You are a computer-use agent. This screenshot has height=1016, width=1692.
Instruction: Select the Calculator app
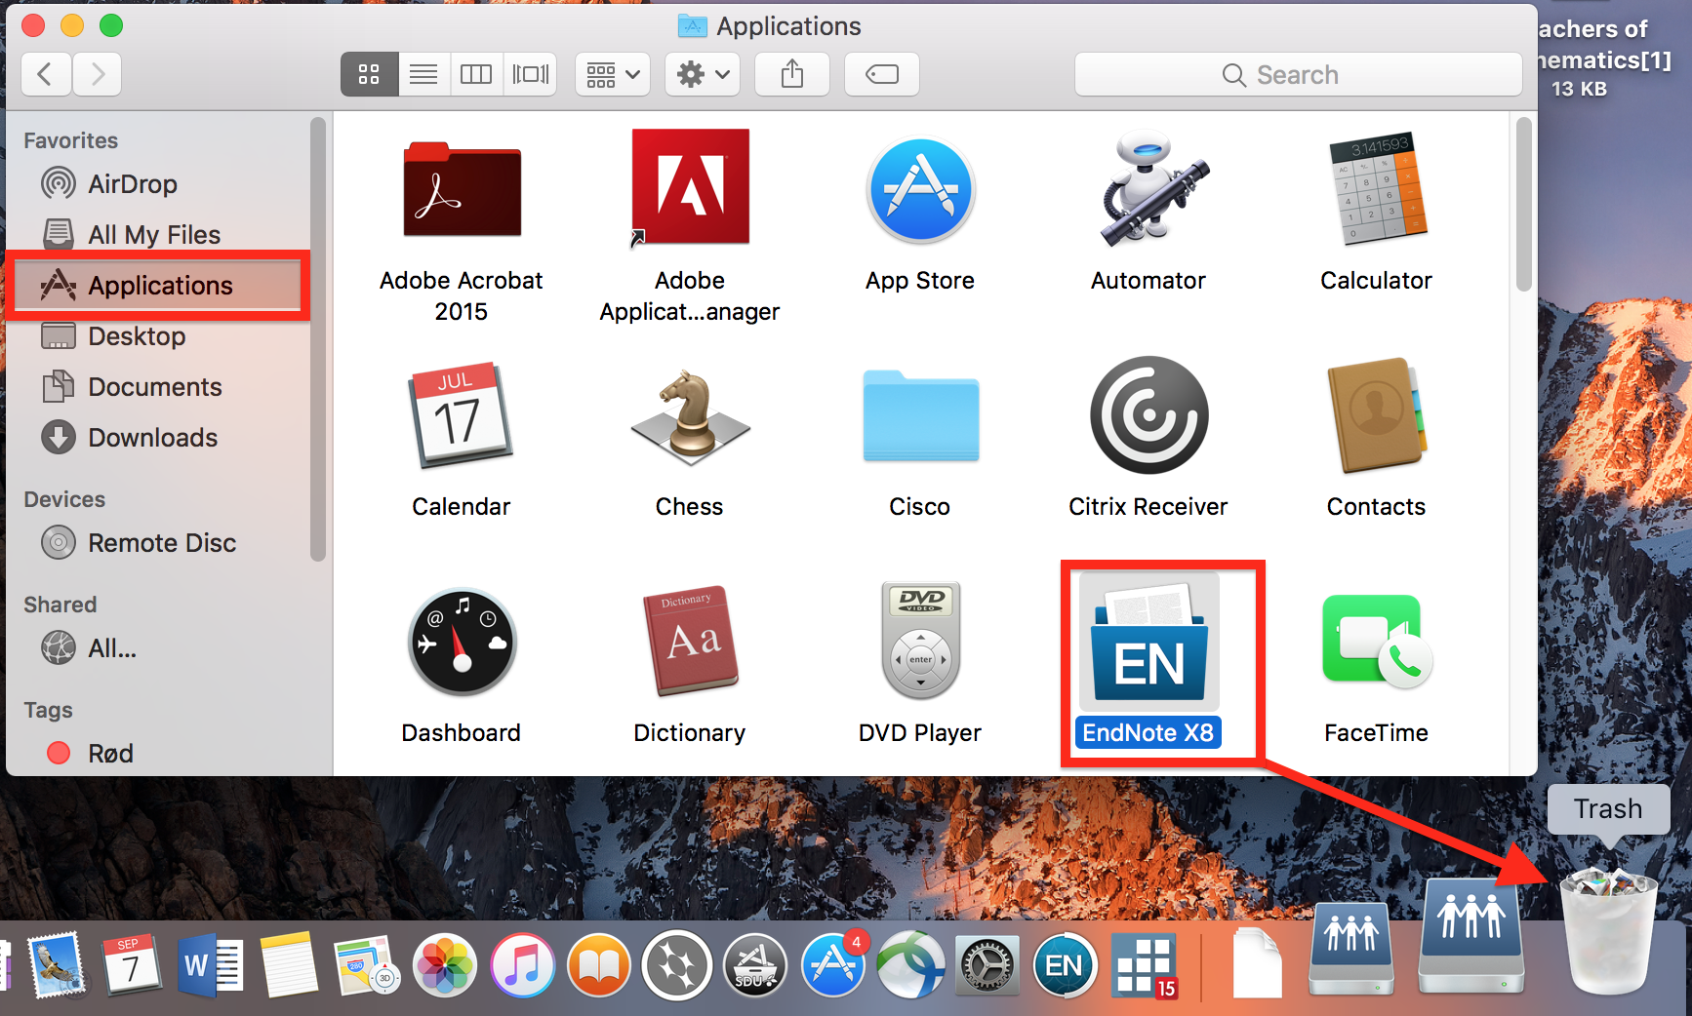click(x=1377, y=188)
